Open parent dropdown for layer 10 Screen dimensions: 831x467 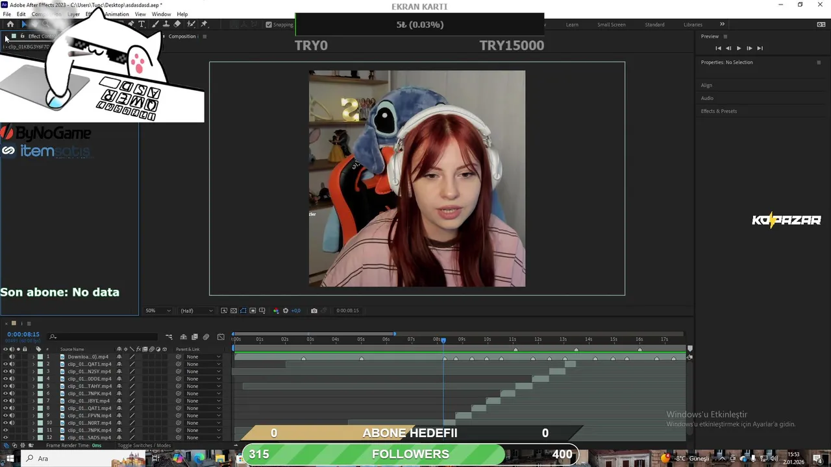click(x=203, y=423)
